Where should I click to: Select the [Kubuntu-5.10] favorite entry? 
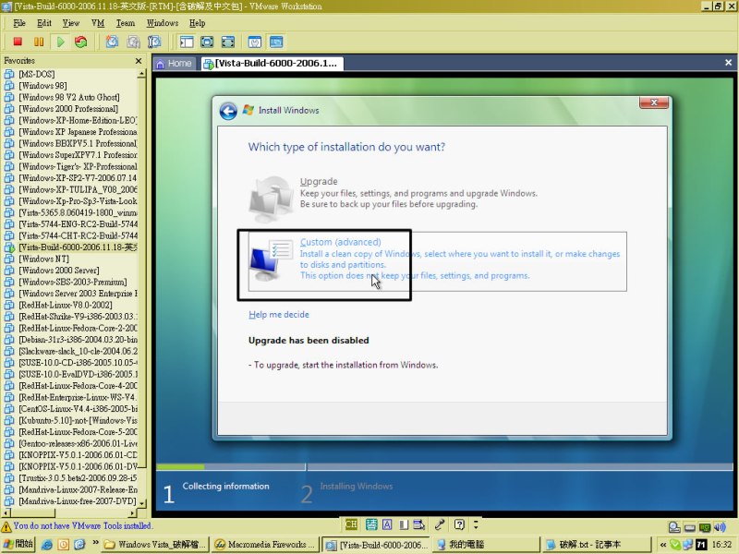pyautogui.click(x=71, y=421)
